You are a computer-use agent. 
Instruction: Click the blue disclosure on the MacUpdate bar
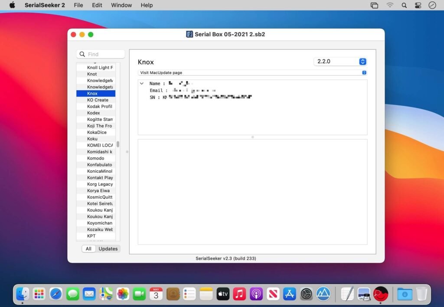pyautogui.click(x=364, y=72)
